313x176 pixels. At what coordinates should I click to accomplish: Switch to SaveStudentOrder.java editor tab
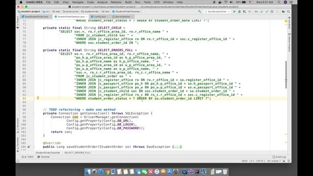pos(37,17)
